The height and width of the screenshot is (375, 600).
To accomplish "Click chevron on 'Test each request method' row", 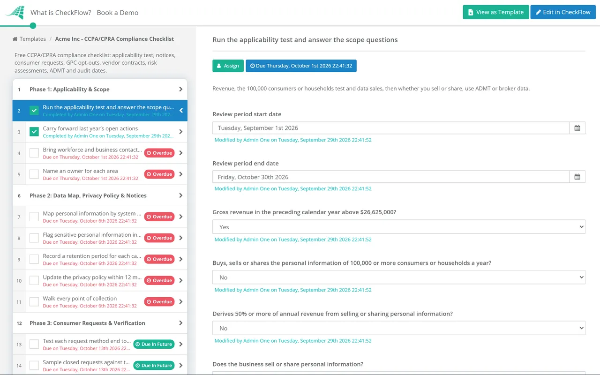I will pyautogui.click(x=181, y=345).
